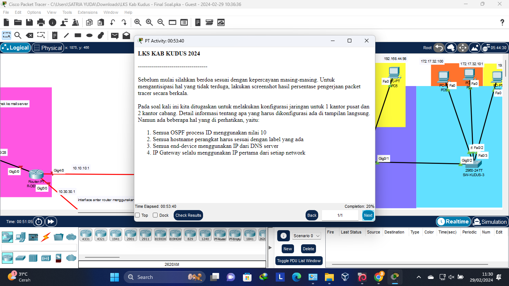Switch to Physical workspace view
This screenshot has height=286, width=509.
coord(48,48)
